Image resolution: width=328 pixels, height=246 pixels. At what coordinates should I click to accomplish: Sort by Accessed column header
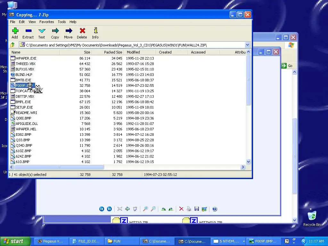pyautogui.click(x=204, y=52)
